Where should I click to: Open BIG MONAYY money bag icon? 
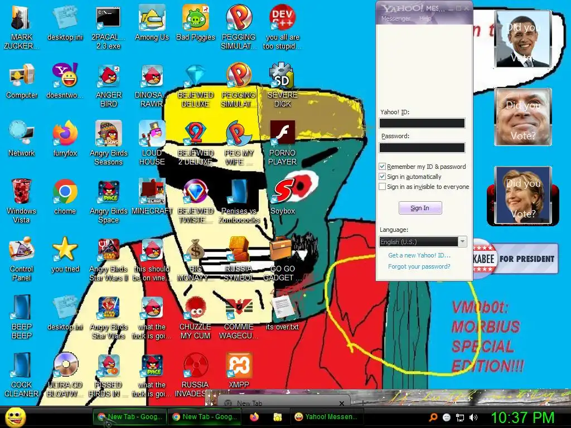[x=196, y=259]
